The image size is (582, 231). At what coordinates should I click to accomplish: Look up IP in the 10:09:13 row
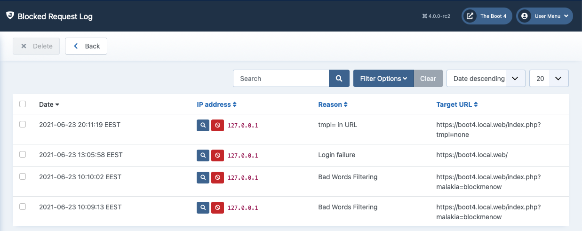coord(203,207)
